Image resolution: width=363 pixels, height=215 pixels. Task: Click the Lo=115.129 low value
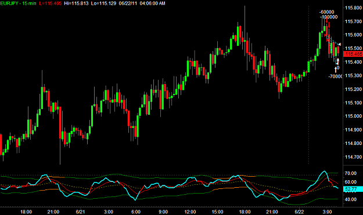click(x=103, y=3)
